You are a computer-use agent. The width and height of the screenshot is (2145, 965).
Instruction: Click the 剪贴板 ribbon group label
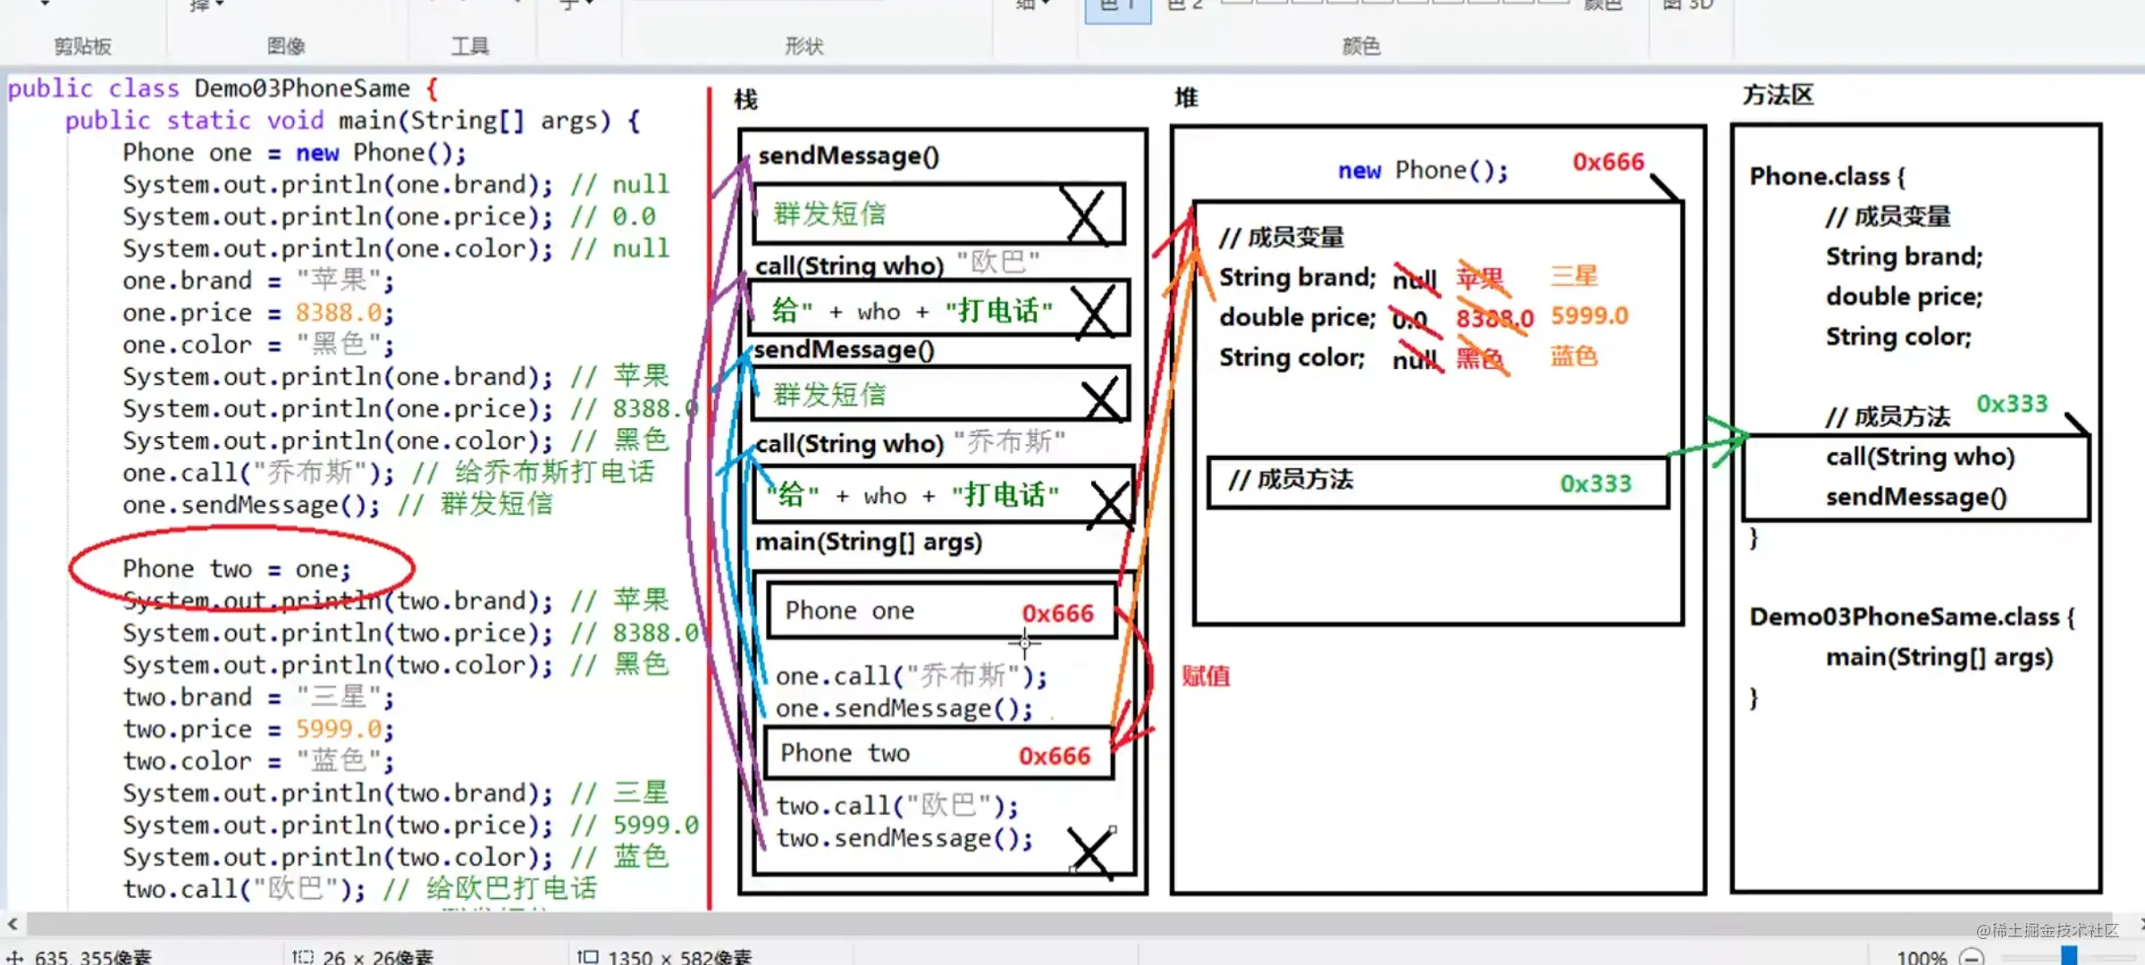click(82, 46)
